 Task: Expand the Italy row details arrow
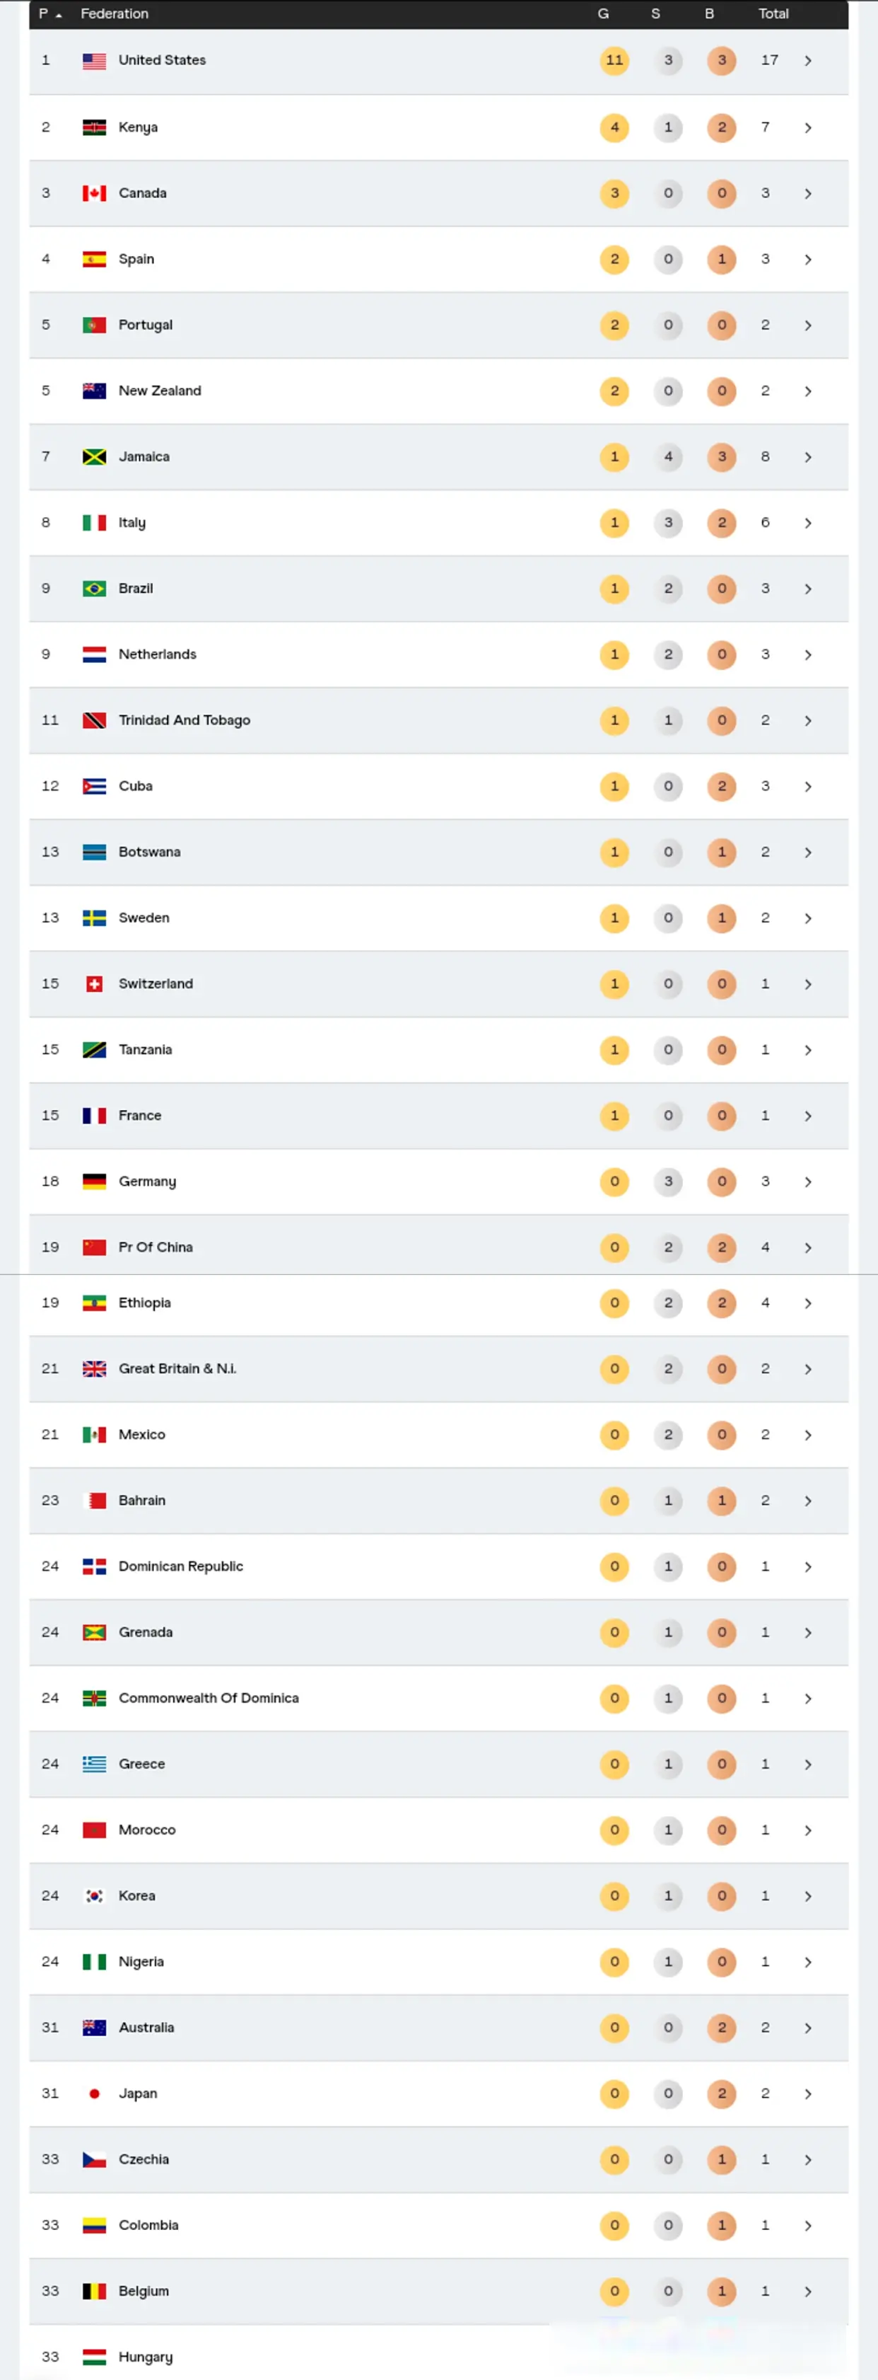tap(808, 523)
